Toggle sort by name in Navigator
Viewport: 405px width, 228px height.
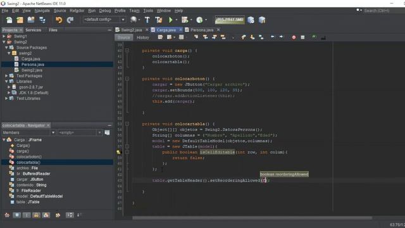coord(70,215)
